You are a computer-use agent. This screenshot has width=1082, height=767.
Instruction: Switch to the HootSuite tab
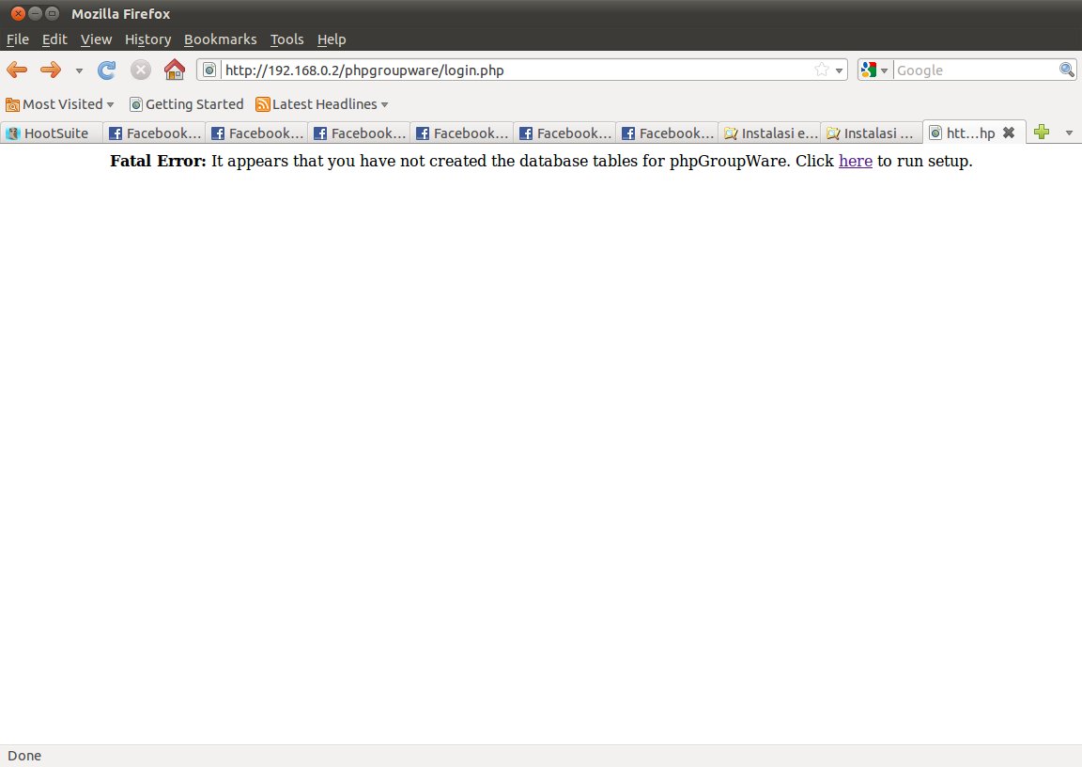pos(52,133)
